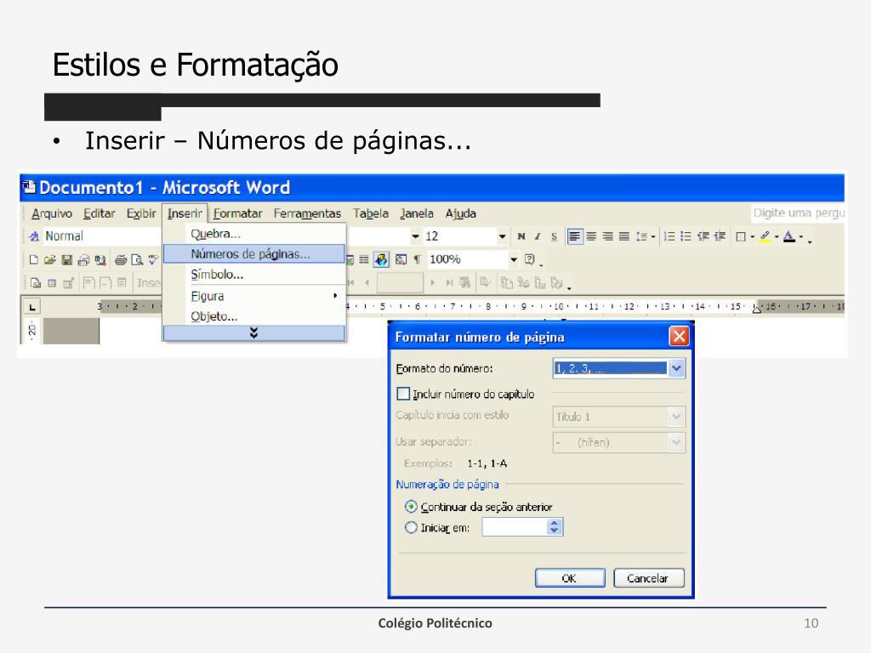Apply bold using the N button

click(x=521, y=236)
